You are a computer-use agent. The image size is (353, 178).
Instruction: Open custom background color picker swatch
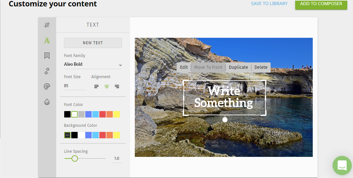67,135
